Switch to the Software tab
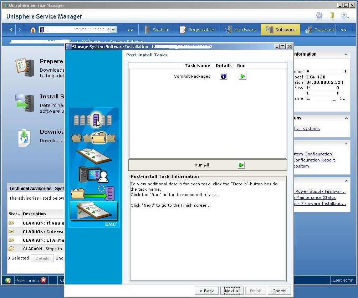 [280, 30]
